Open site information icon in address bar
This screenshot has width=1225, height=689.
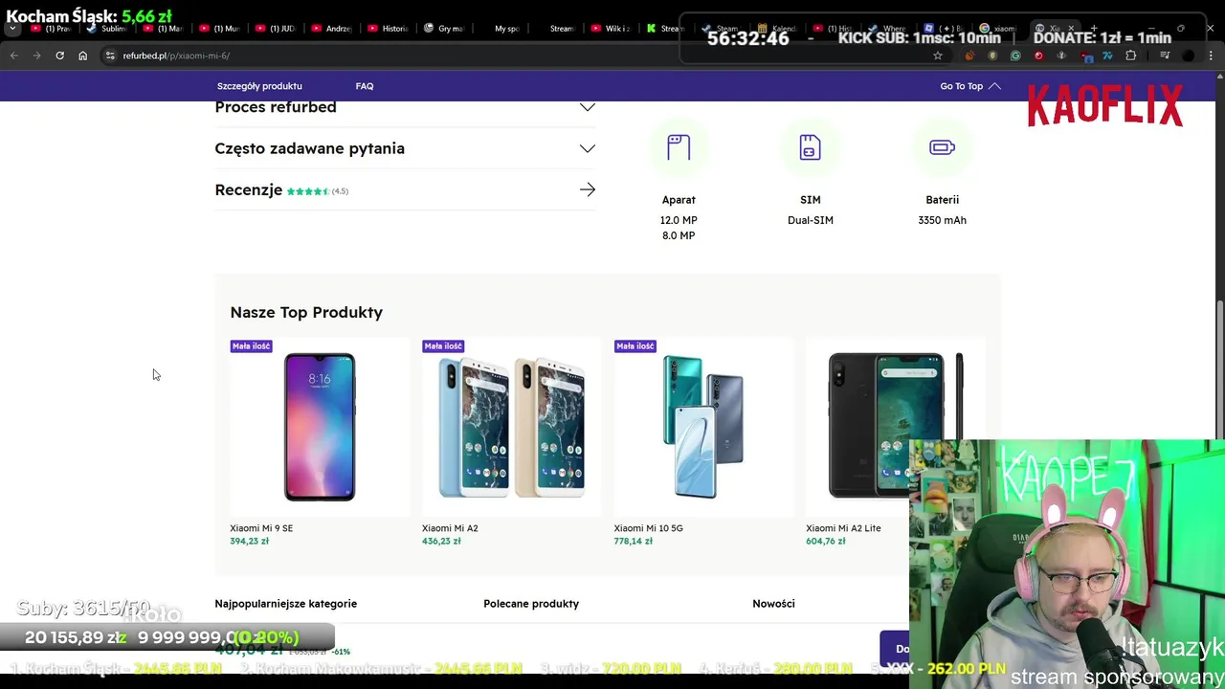coord(111,56)
